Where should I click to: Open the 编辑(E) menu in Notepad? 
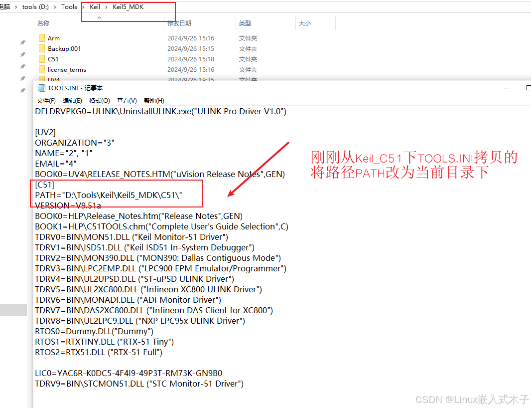click(x=72, y=101)
